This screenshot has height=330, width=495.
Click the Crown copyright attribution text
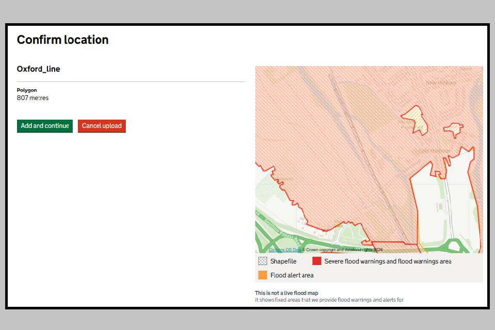pos(343,250)
